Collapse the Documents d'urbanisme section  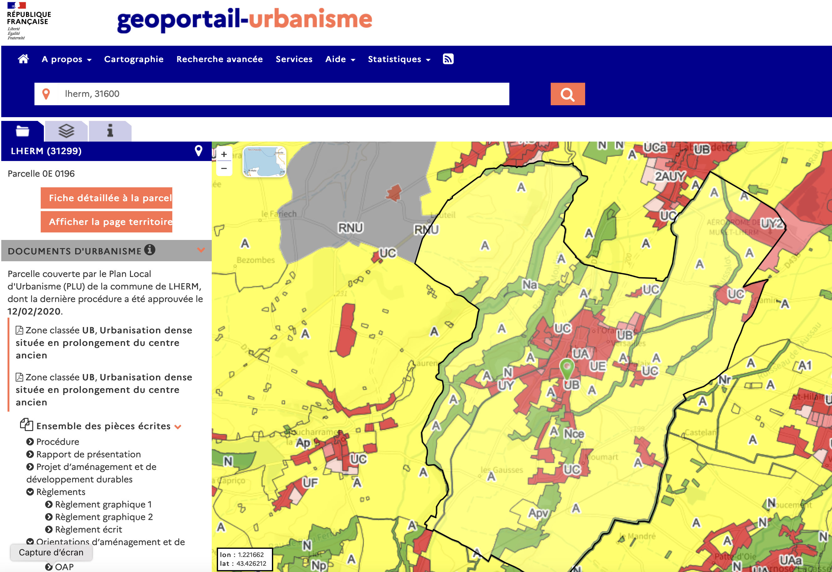201,250
